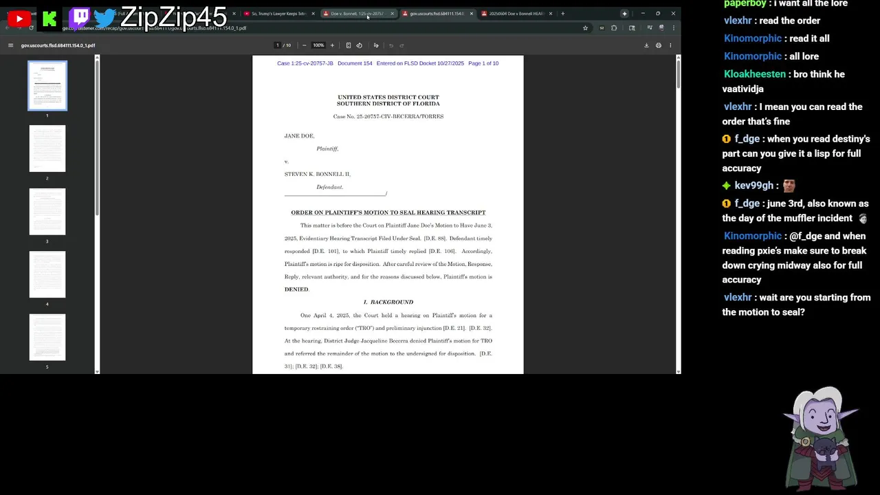Select page 3 thumbnail
This screenshot has height=495, width=880.
tap(47, 211)
